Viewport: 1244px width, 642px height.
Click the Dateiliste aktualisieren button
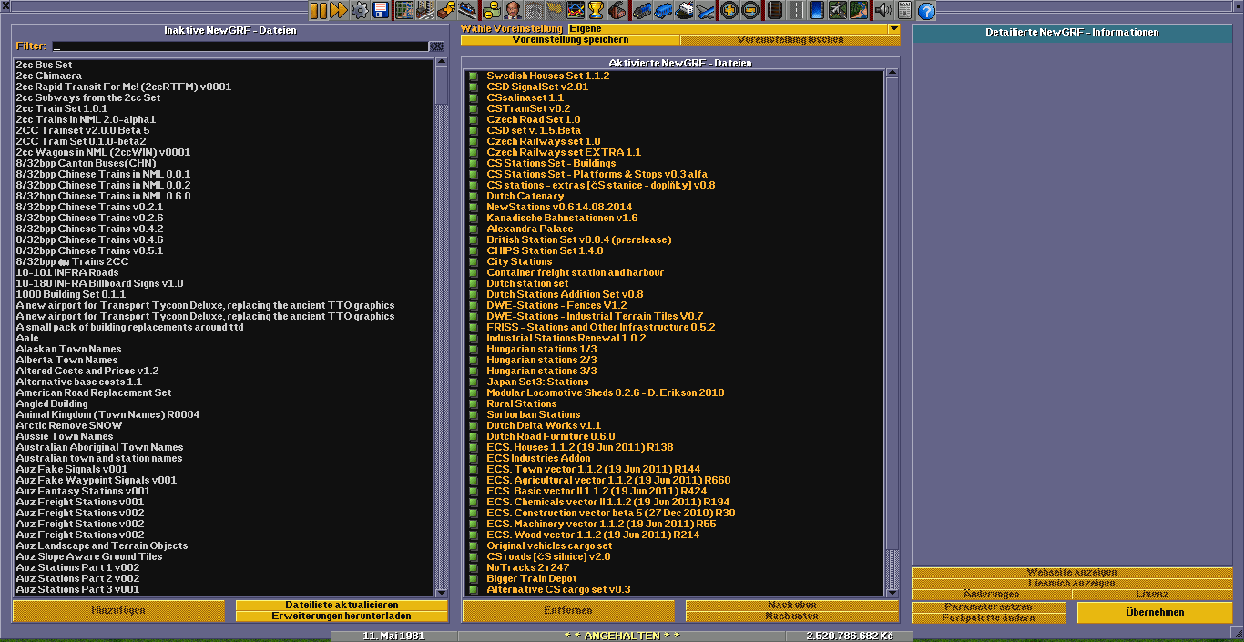[342, 606]
